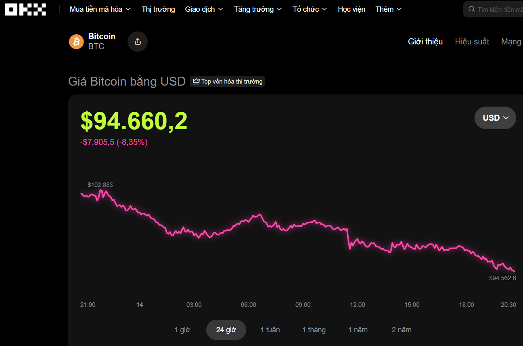Switch to the Hiệu suất tab
The width and height of the screenshot is (523, 346).
tap(472, 42)
